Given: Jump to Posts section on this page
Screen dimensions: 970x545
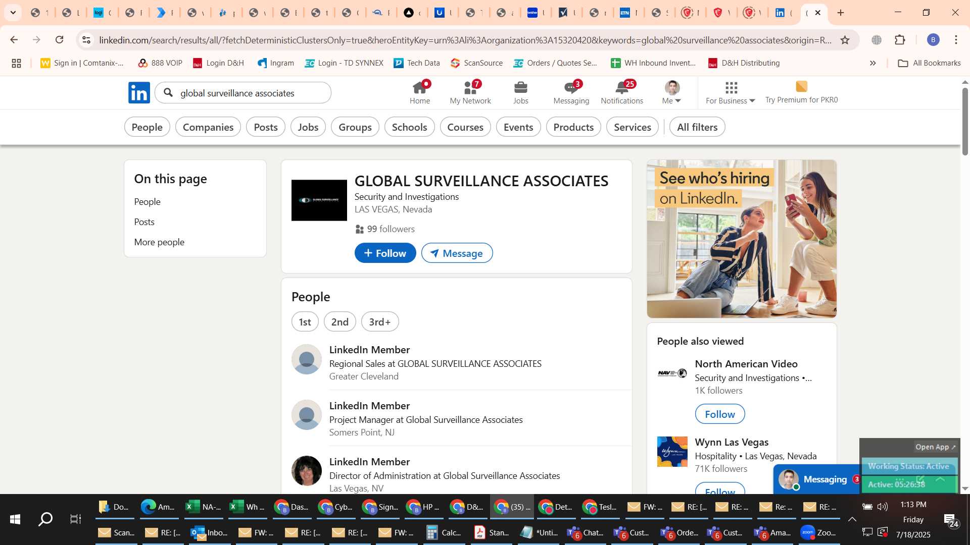Looking at the screenshot, I should [144, 222].
